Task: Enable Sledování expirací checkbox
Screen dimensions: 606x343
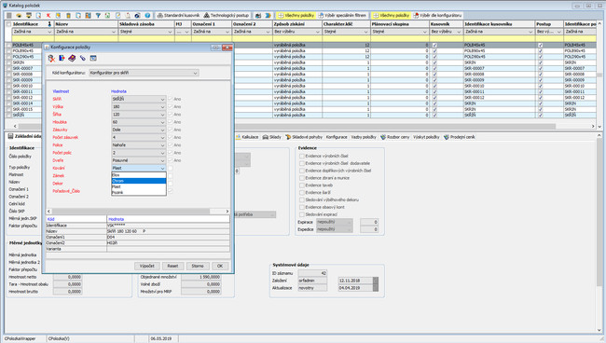Action: [302, 214]
